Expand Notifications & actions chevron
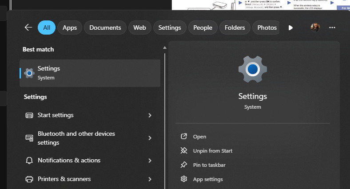The height and width of the screenshot is (189, 350). click(150, 161)
